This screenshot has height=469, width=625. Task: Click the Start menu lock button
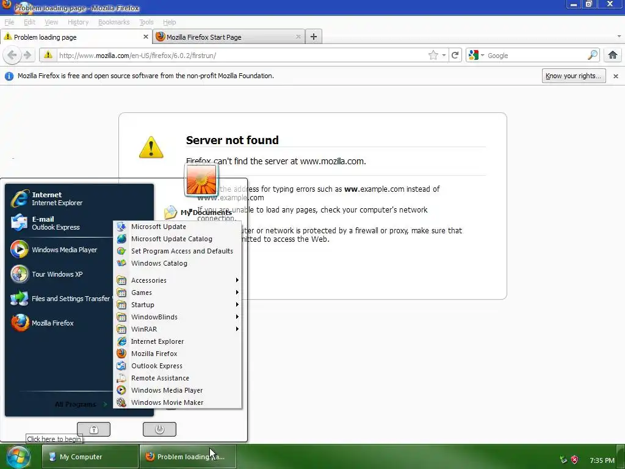(93, 429)
